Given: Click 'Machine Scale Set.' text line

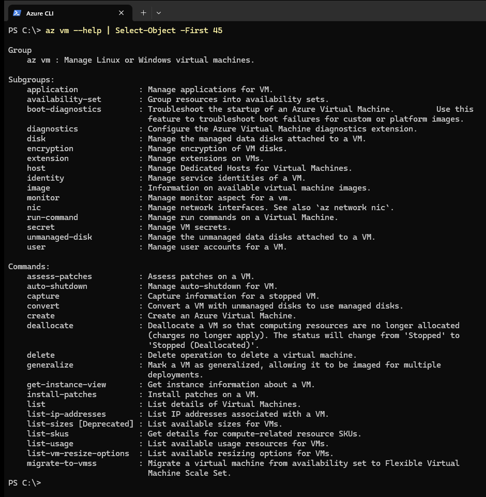Looking at the screenshot, I should (x=189, y=473).
